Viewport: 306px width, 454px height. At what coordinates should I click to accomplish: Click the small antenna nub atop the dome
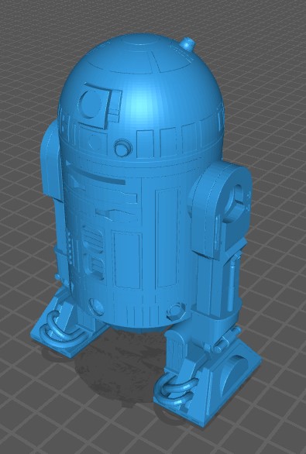pyautogui.click(x=187, y=43)
